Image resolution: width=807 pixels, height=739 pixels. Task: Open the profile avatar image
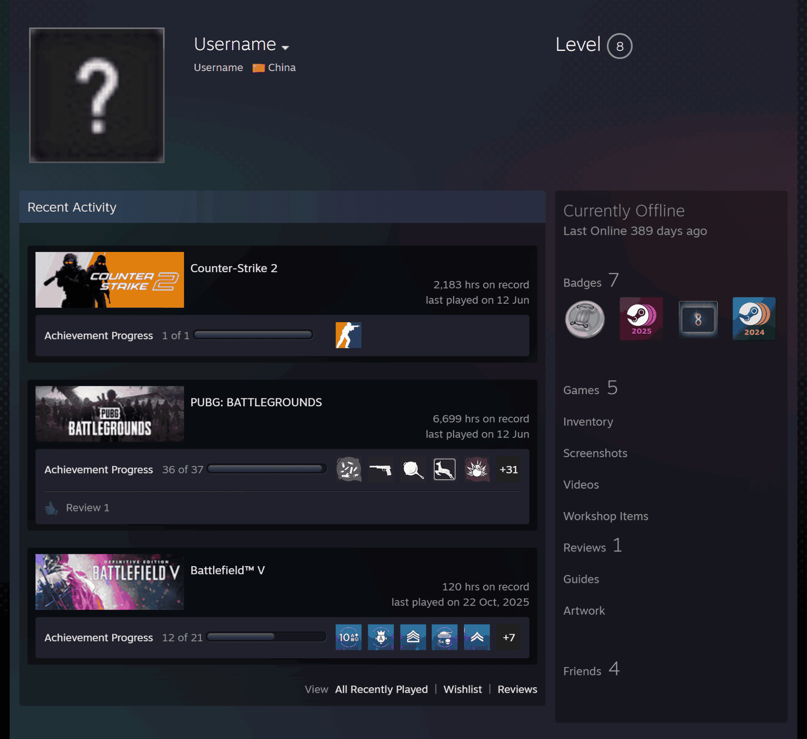pyautogui.click(x=97, y=95)
